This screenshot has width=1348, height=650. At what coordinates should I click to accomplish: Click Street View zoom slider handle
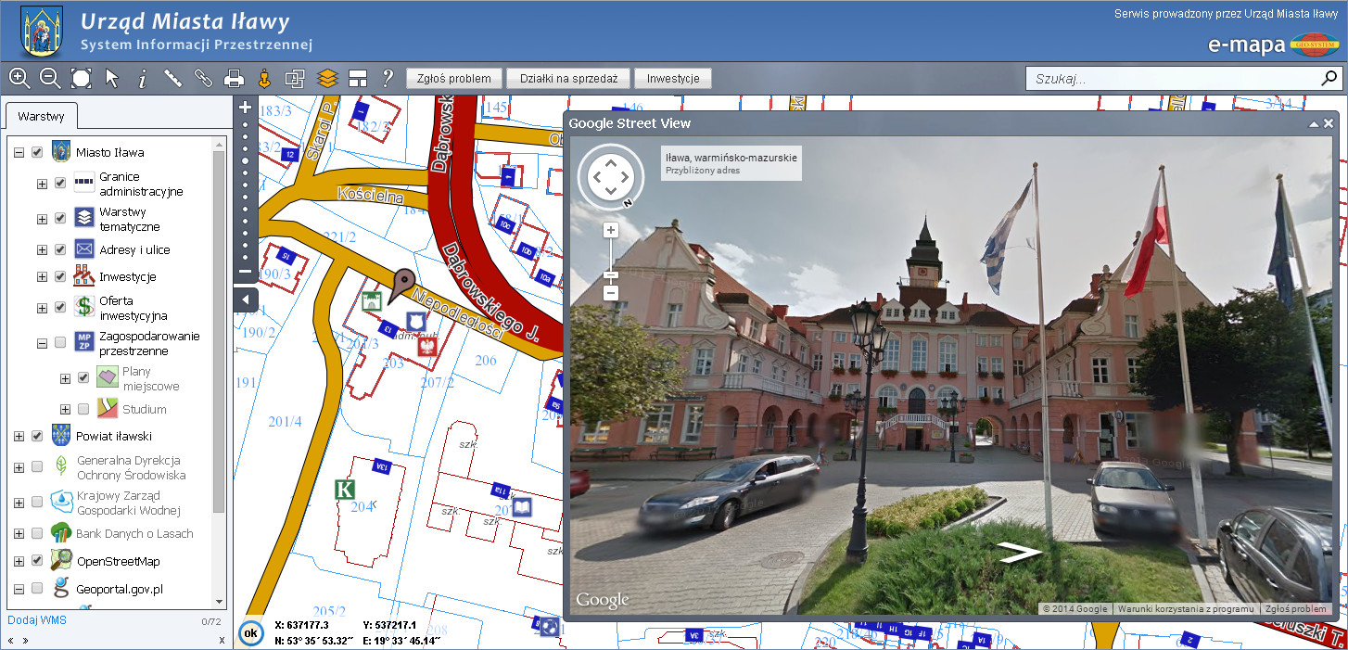pos(611,274)
